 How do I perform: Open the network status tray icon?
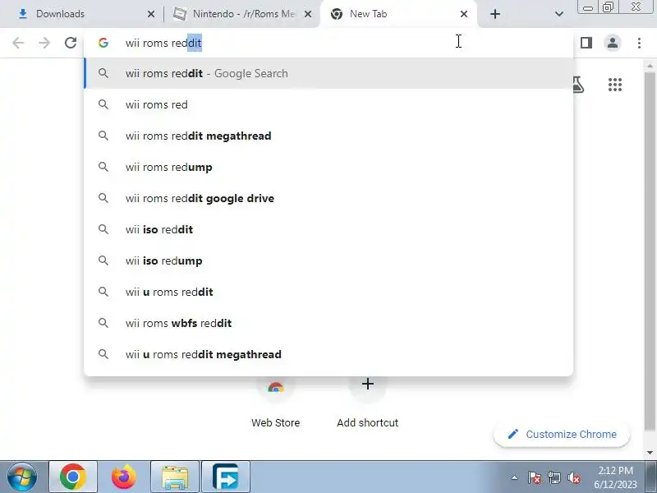click(x=554, y=477)
